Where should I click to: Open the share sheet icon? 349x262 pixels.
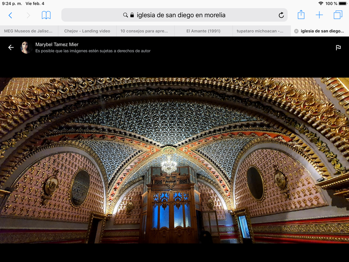[x=301, y=15]
